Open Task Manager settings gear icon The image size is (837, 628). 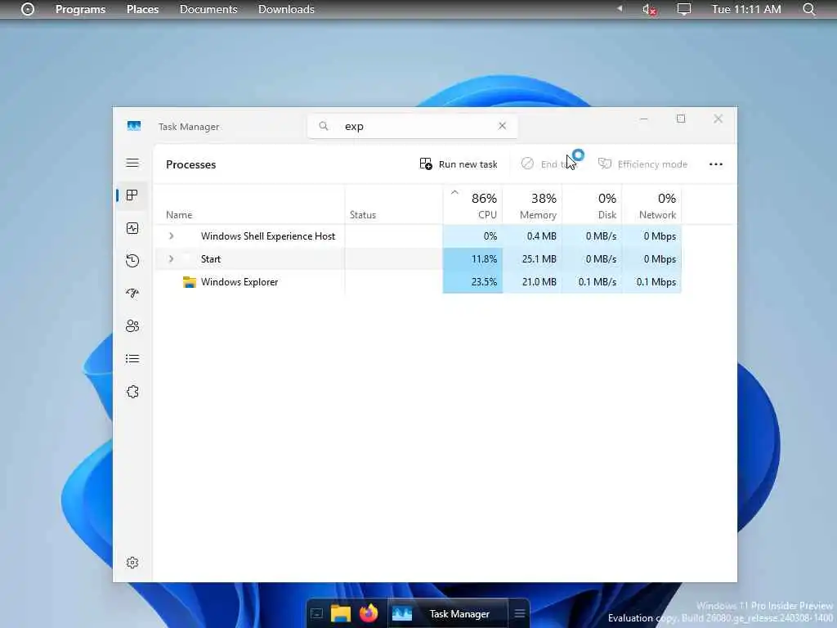132,563
